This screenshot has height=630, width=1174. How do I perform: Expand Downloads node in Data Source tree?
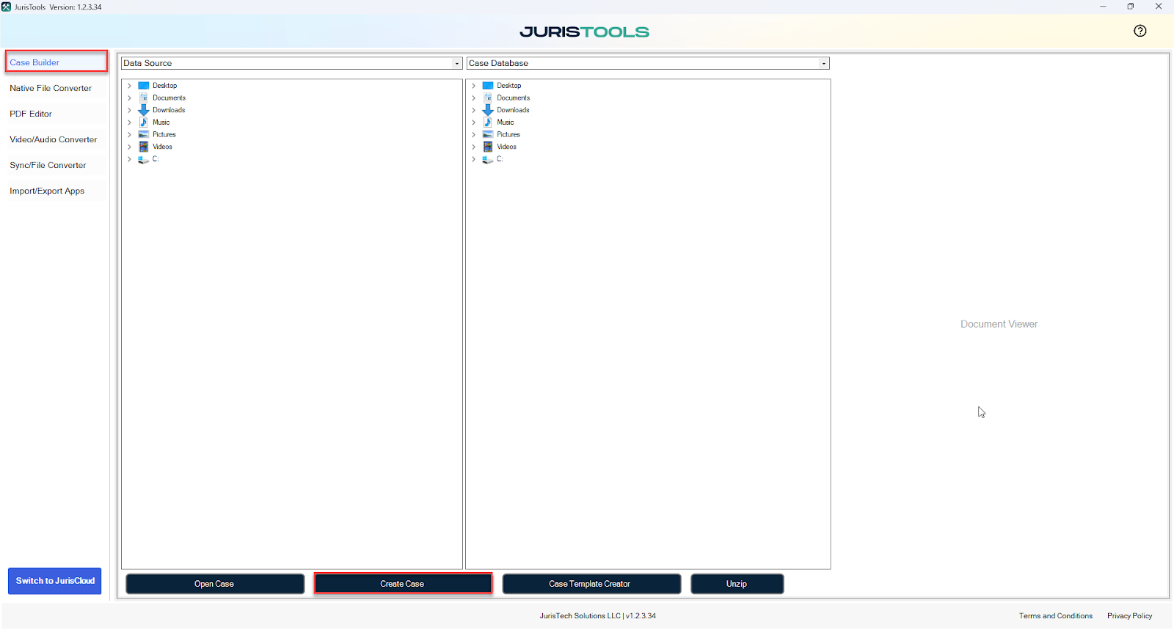pyautogui.click(x=130, y=110)
